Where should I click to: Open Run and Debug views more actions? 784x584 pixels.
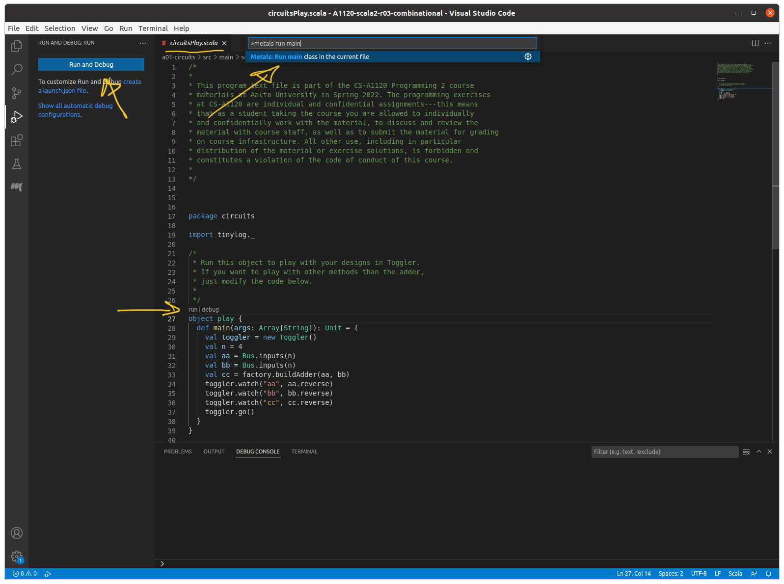pyautogui.click(x=143, y=43)
